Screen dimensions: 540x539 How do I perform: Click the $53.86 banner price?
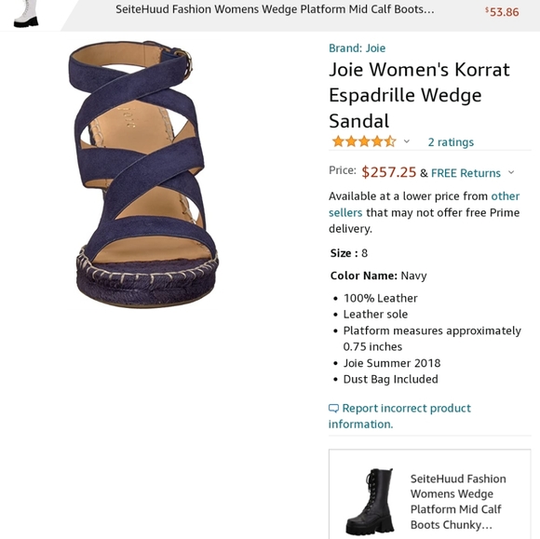502,12
